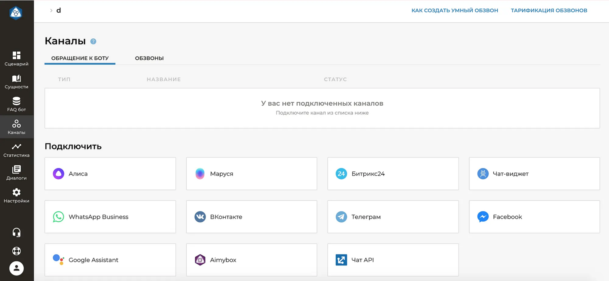Connect the Чат API card
609x281 pixels.
coord(393,260)
